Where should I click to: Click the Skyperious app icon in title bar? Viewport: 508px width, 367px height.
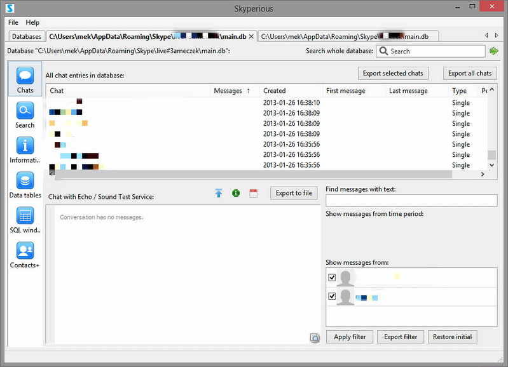pyautogui.click(x=10, y=8)
